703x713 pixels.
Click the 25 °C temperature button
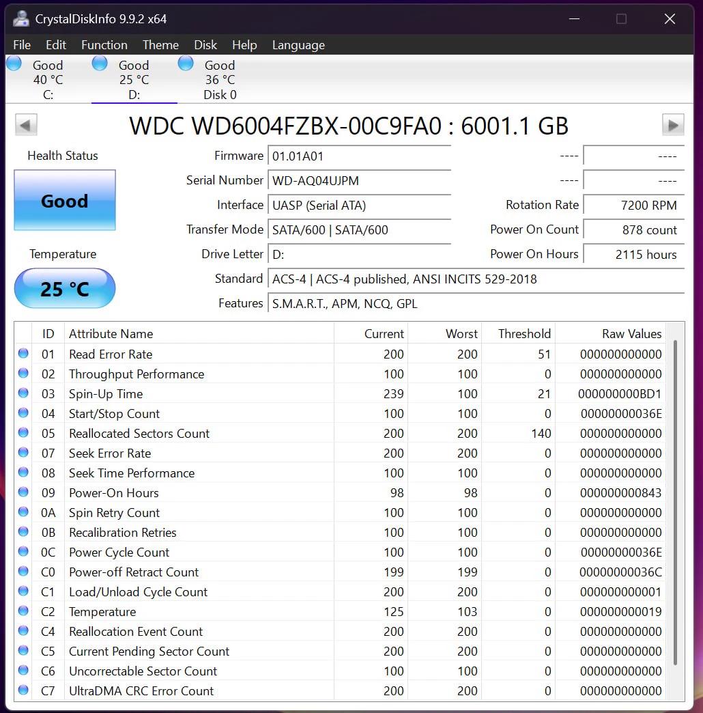65,288
